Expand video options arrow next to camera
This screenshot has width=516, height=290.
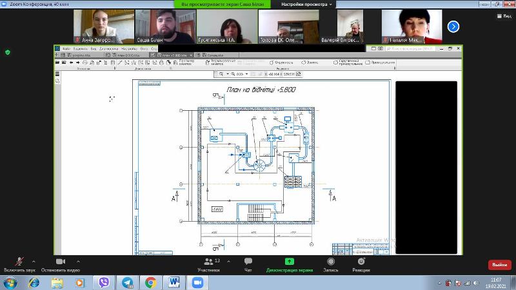[x=78, y=262]
